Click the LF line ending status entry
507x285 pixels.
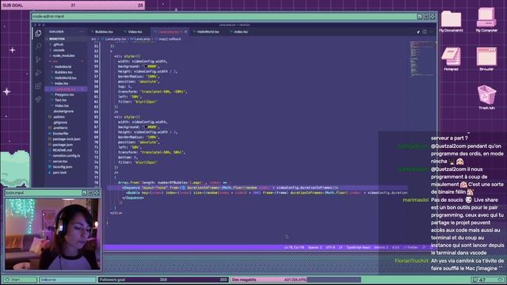(x=341, y=248)
